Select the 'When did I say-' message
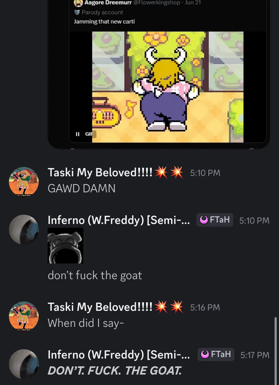279x385 pixels. point(86,323)
